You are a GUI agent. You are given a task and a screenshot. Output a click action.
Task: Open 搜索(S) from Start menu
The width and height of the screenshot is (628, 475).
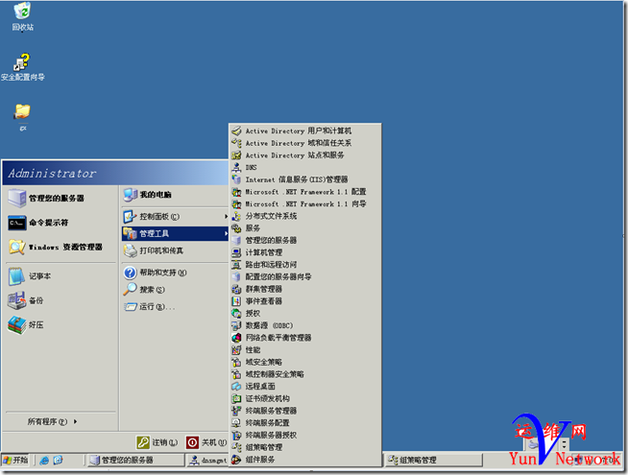click(175, 290)
